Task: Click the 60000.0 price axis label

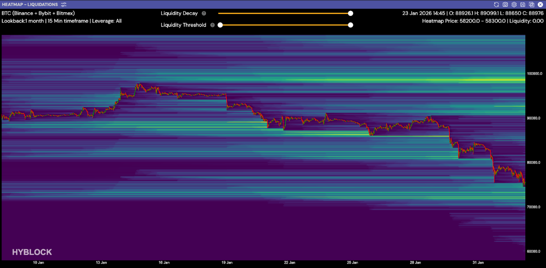Action: (534, 251)
